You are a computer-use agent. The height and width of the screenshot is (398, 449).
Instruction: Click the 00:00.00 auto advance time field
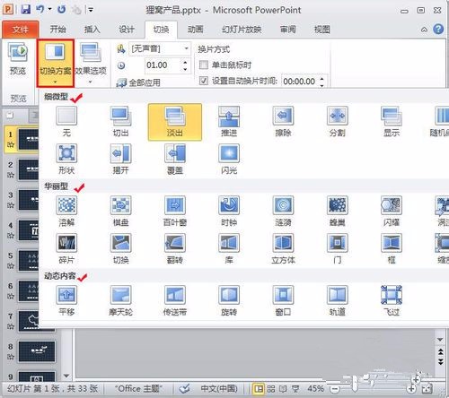pos(300,81)
